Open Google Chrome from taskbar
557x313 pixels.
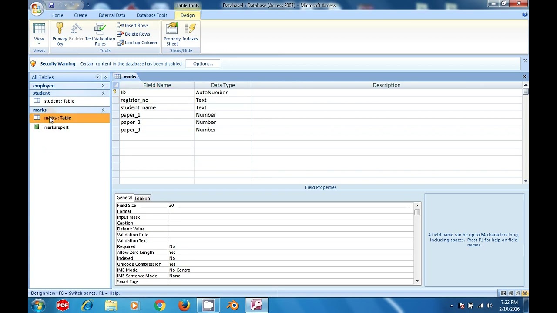tap(160, 306)
